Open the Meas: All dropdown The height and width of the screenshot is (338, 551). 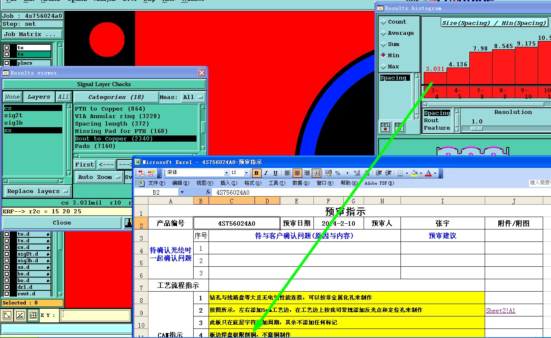pyautogui.click(x=193, y=97)
